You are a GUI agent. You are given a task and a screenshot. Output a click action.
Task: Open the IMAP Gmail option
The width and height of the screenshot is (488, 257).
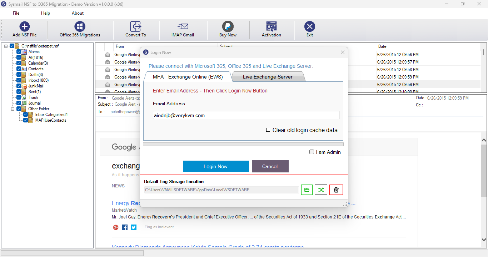click(x=183, y=26)
